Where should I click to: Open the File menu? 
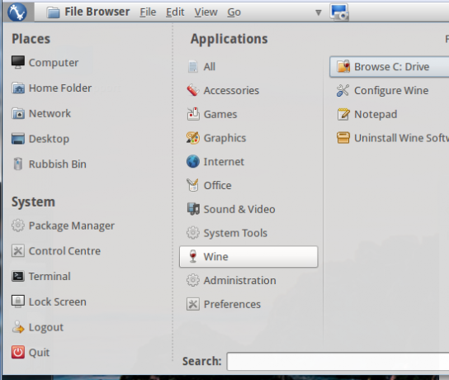tap(148, 12)
